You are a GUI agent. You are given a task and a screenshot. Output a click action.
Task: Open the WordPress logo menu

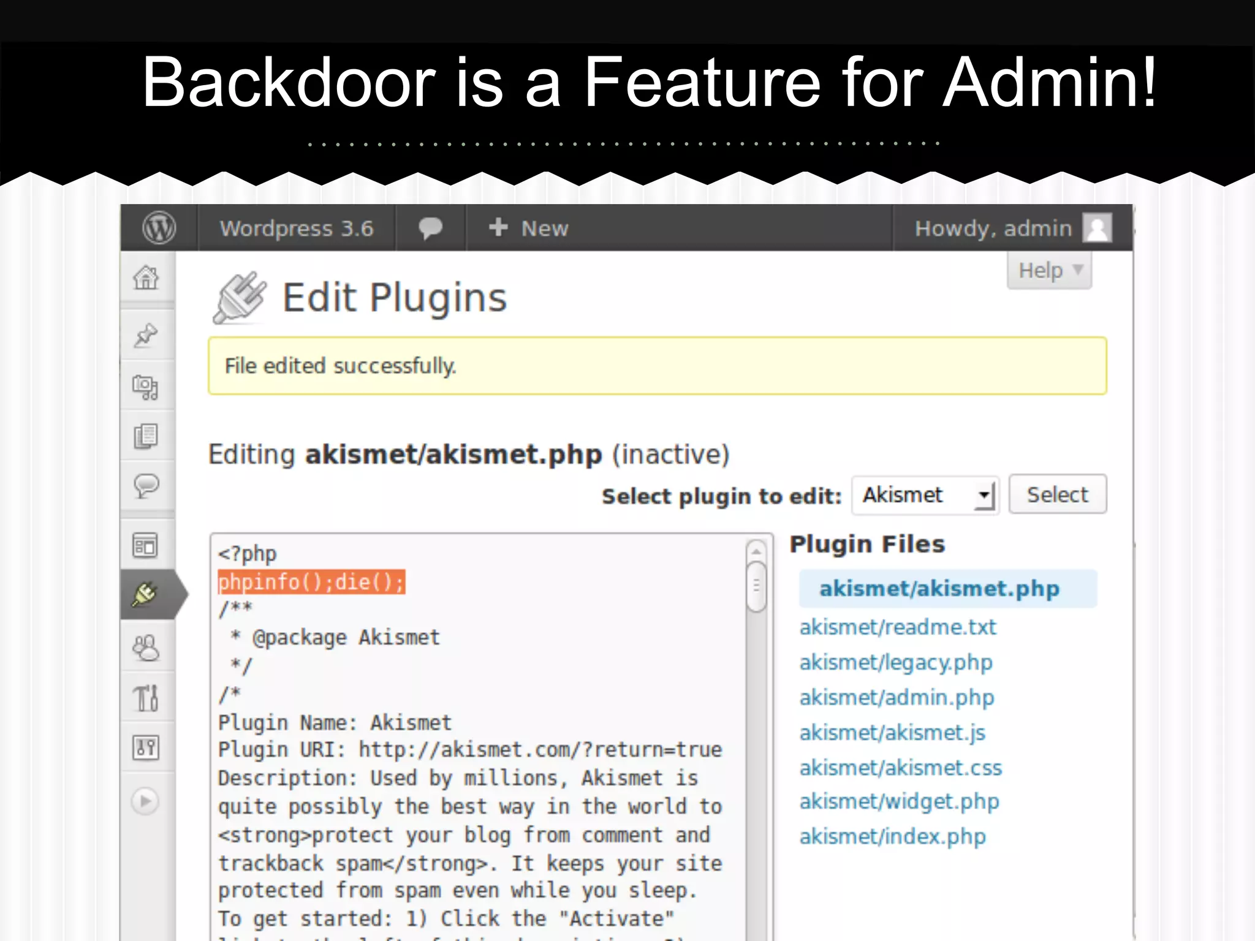(x=159, y=228)
